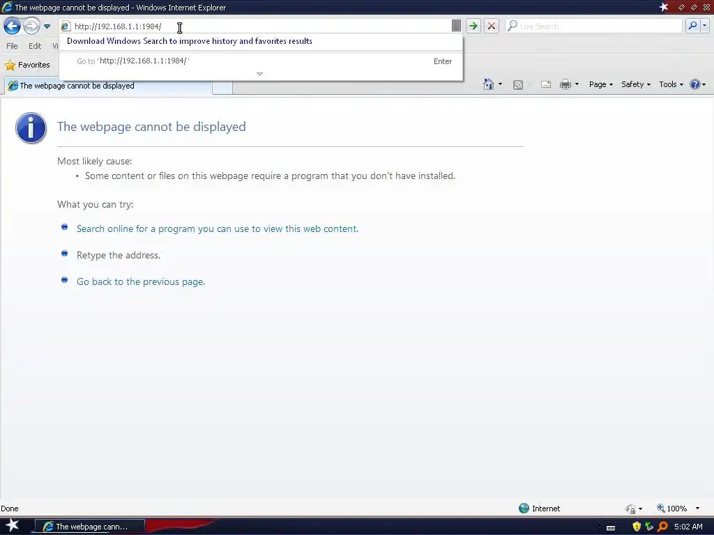Click the 5:02 AM clock

click(688, 527)
